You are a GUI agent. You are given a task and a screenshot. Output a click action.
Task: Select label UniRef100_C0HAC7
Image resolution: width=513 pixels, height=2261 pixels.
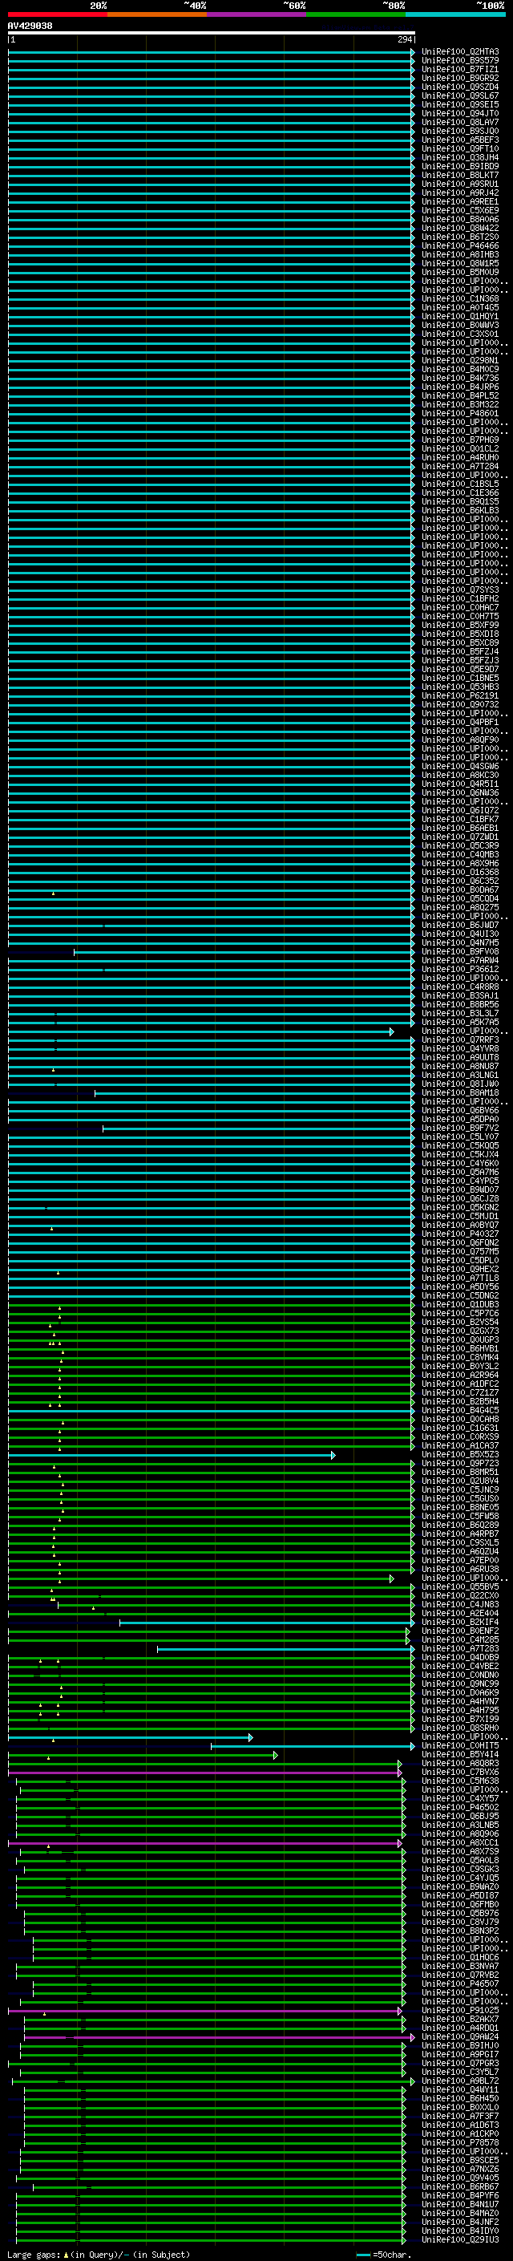[x=460, y=607]
